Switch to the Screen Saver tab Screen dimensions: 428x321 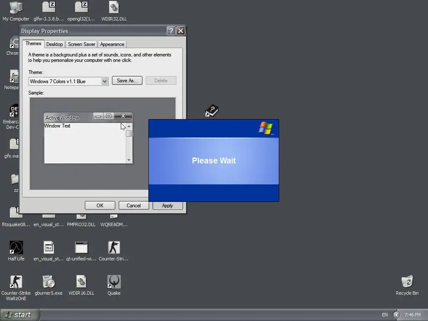pyautogui.click(x=82, y=44)
